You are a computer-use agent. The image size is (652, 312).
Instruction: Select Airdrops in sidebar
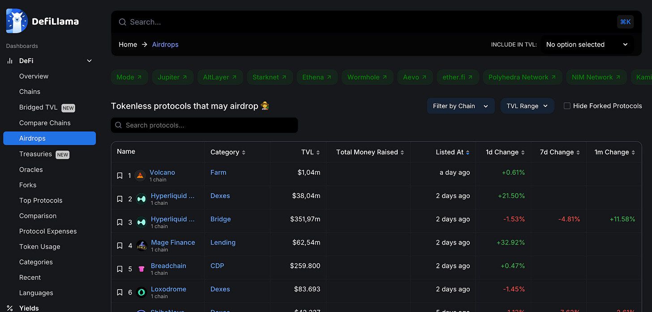coord(49,138)
